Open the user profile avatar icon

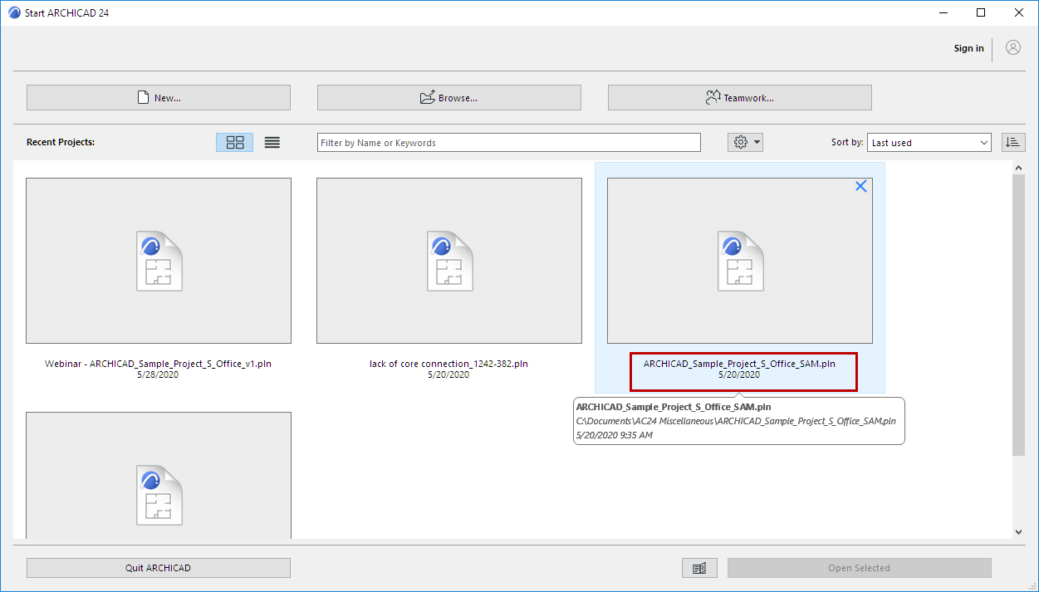[x=1013, y=47]
